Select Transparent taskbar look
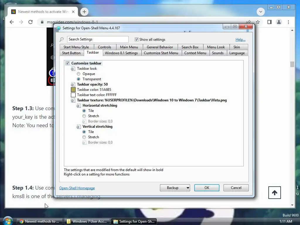The image size is (300, 225). coord(79,79)
